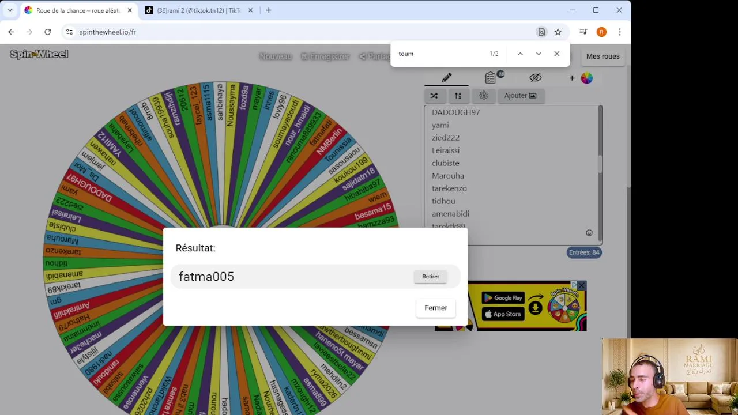Click the Ajouter image button
This screenshot has width=738, height=415.
pyautogui.click(x=520, y=96)
